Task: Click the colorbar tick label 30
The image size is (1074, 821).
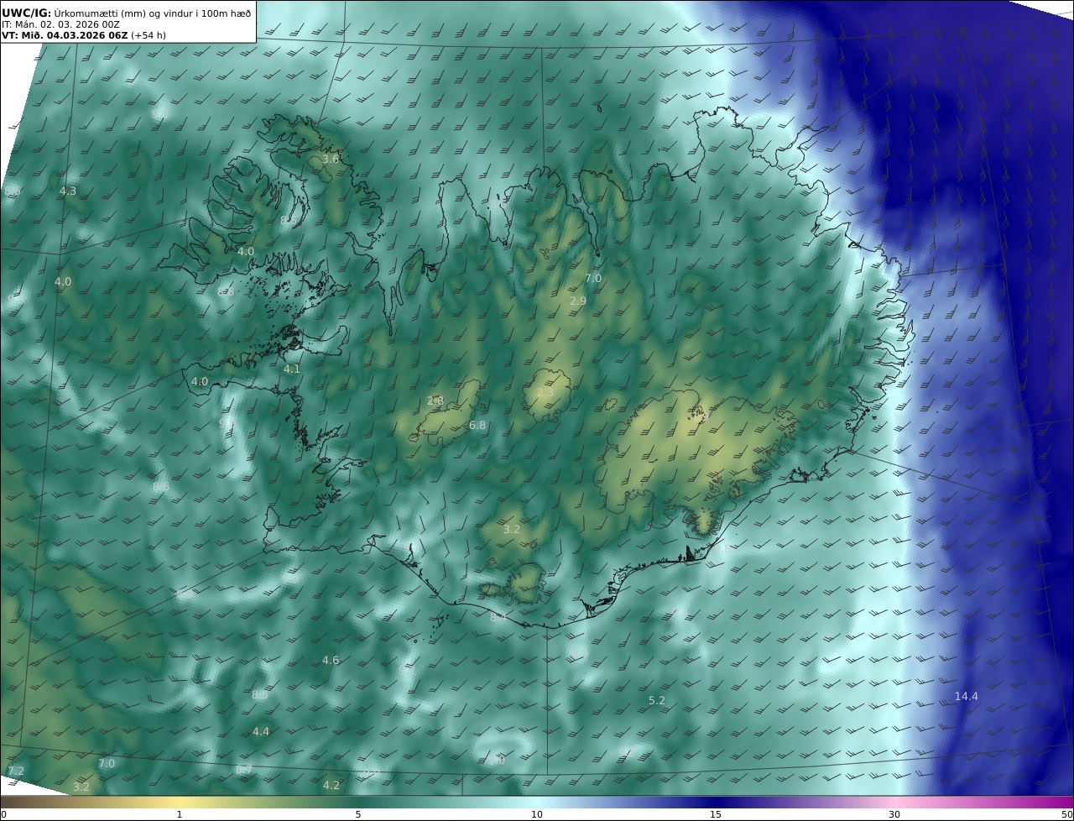Action: tap(894, 814)
